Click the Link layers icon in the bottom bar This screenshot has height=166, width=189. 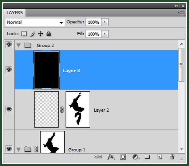click(98, 157)
